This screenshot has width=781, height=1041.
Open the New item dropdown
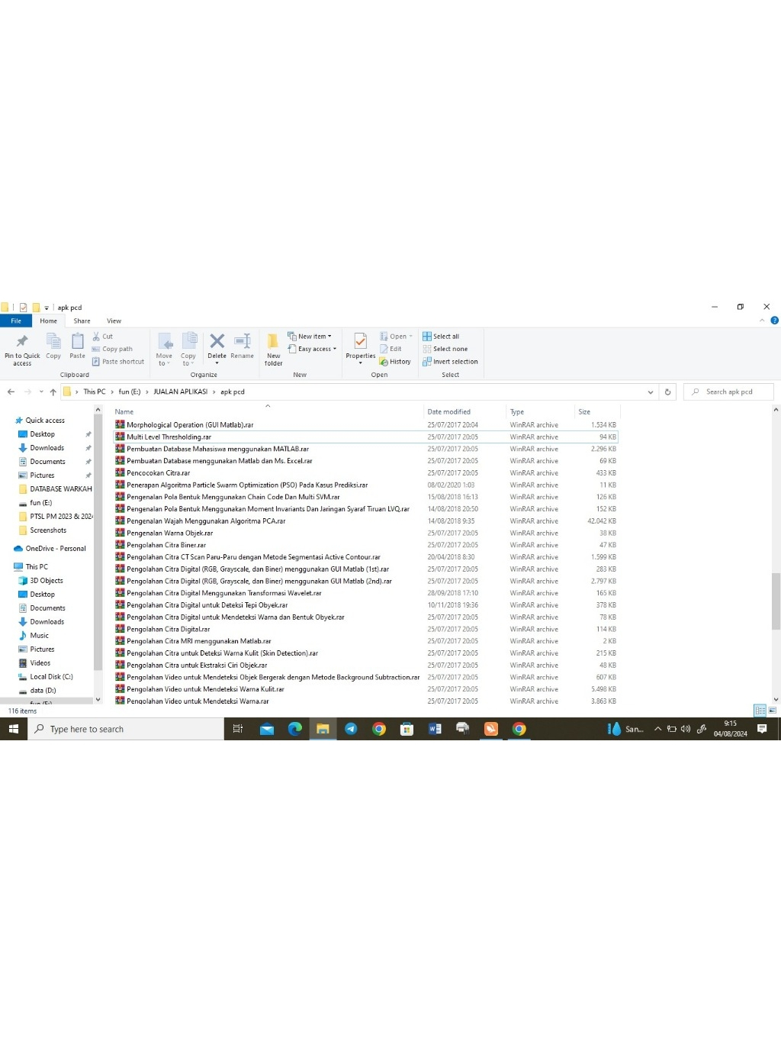(310, 336)
